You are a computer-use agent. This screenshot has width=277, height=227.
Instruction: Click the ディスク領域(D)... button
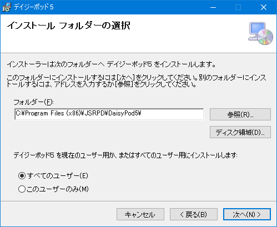click(240, 132)
